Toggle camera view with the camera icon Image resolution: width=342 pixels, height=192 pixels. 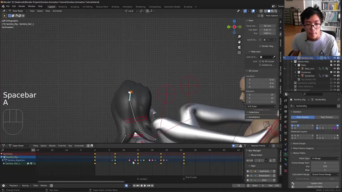click(239, 47)
